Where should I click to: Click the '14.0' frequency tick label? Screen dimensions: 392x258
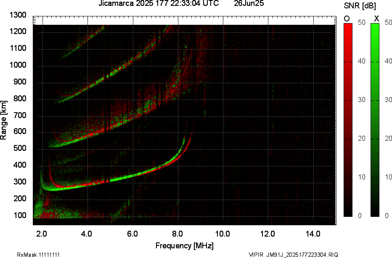(313, 234)
